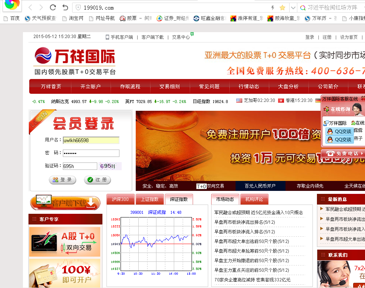The height and width of the screenshot is (288, 365).
Task: Select 百元人民币开户 banner tab
Action: (x=260, y=186)
